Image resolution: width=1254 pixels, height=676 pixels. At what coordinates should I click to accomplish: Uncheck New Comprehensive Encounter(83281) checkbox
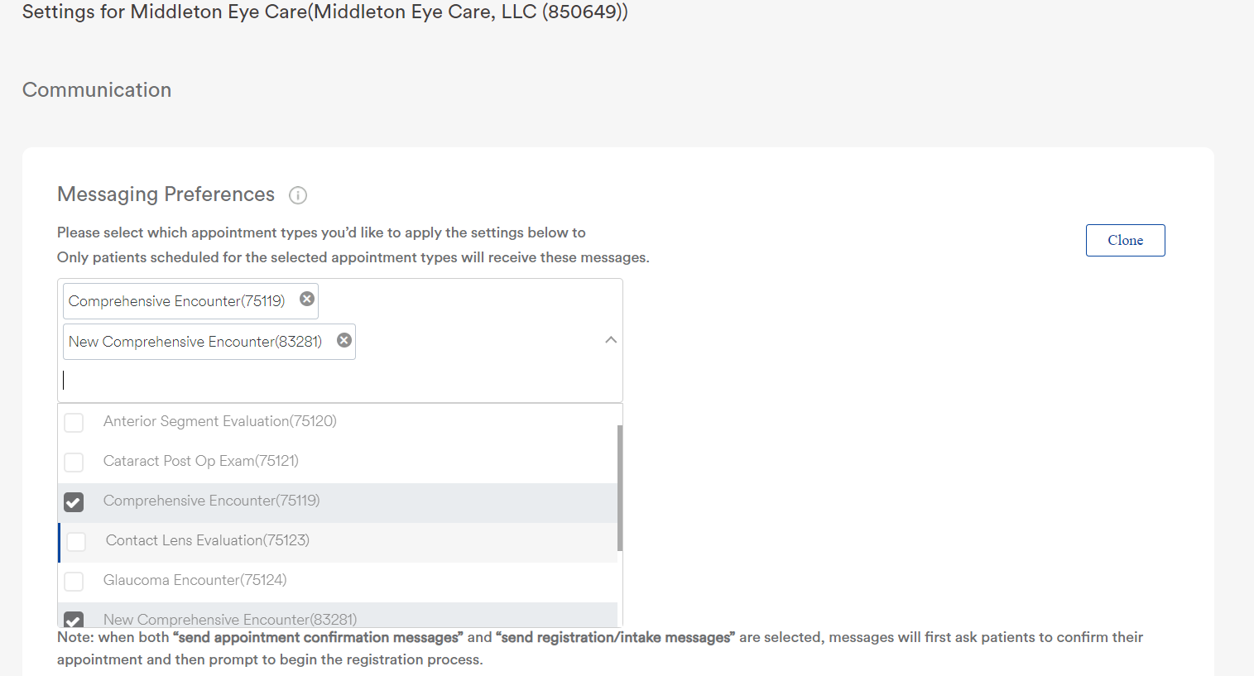(x=74, y=620)
